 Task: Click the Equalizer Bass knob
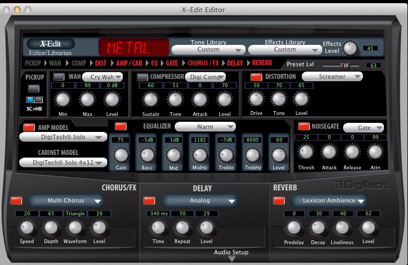(x=147, y=155)
